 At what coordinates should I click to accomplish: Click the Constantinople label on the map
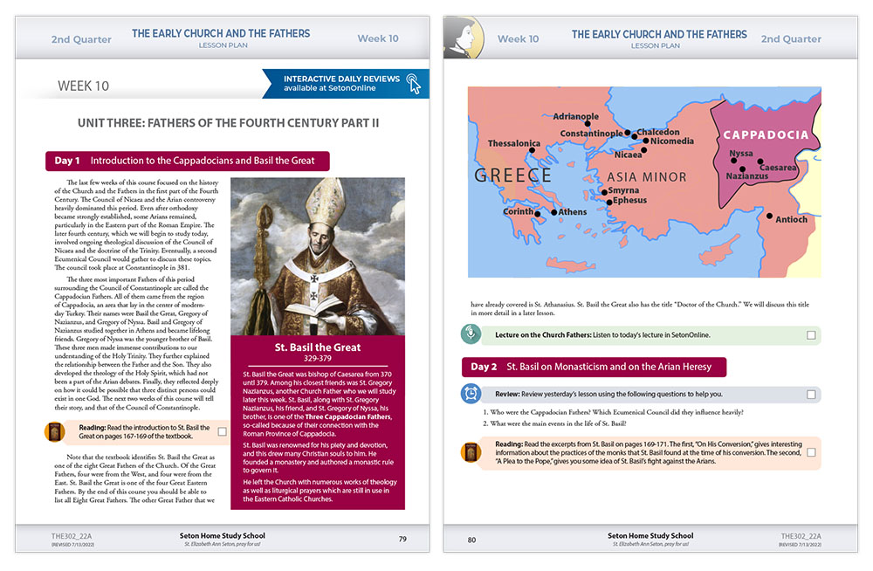(x=591, y=134)
